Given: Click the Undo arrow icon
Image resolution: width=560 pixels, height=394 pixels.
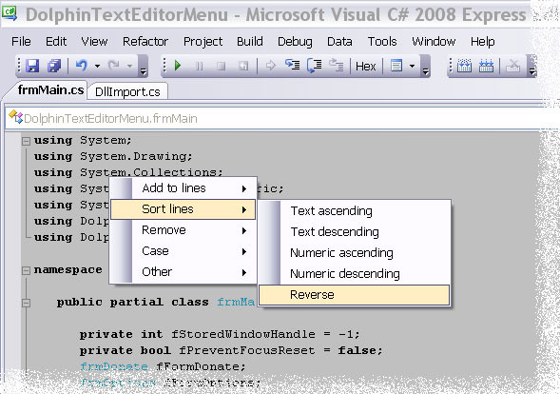Looking at the screenshot, I should 82,66.
